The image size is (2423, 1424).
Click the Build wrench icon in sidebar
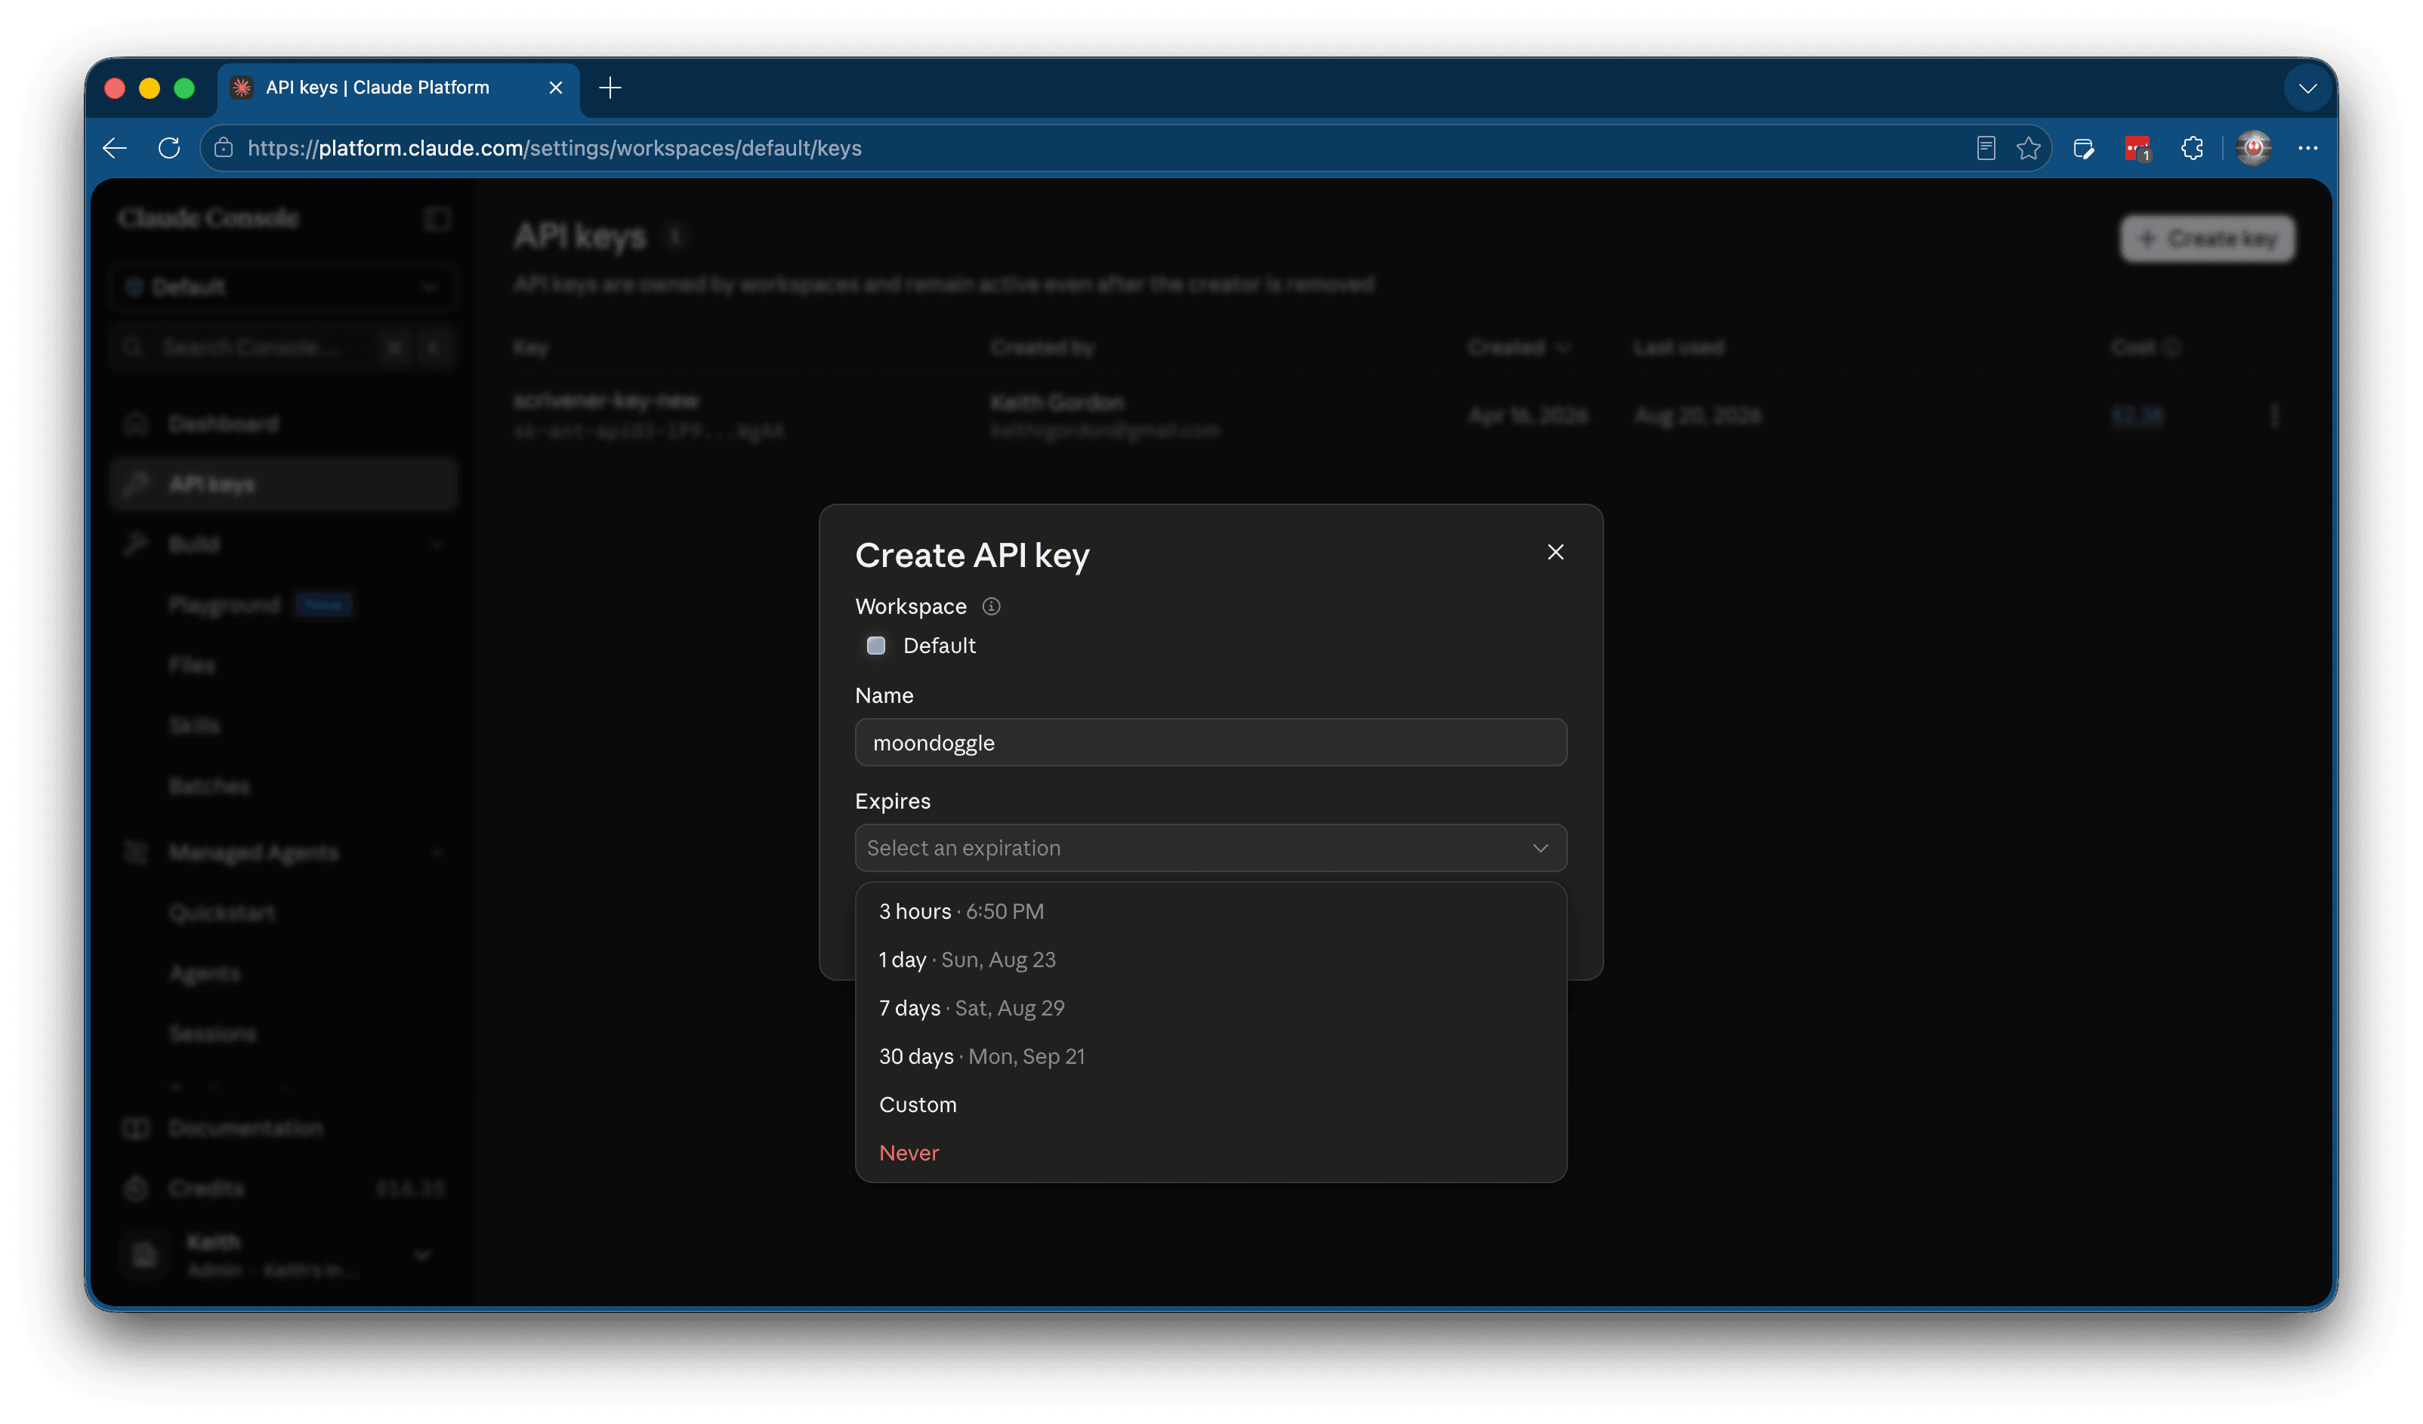click(x=137, y=545)
